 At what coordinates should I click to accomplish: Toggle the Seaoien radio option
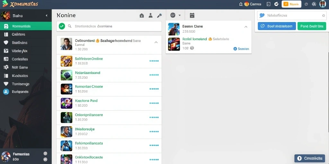click(235, 49)
